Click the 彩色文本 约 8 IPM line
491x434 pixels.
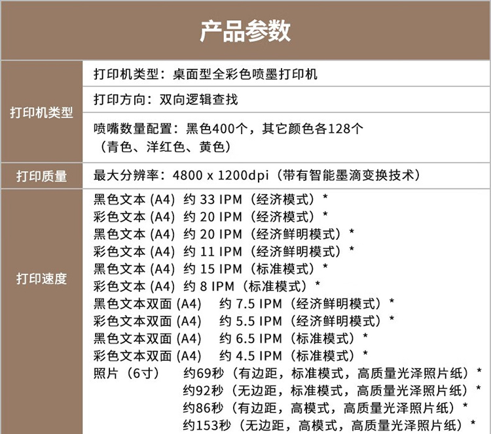pos(207,286)
